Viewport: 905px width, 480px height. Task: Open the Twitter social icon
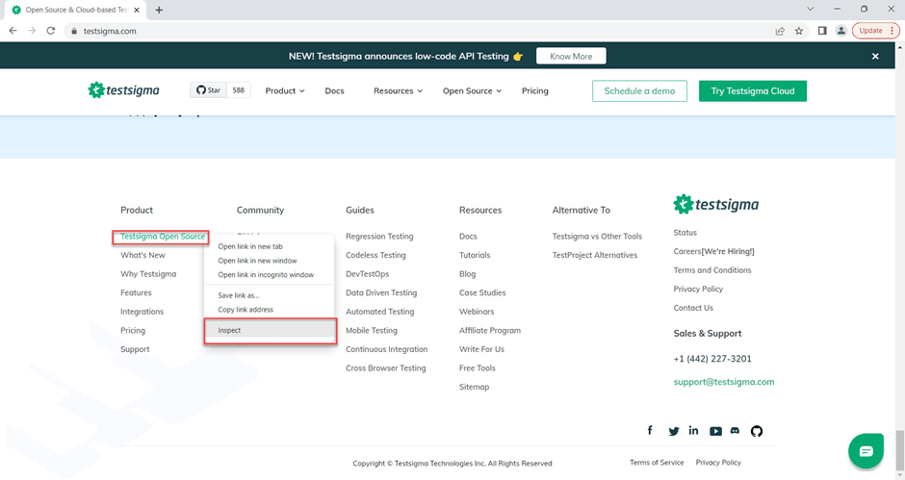point(674,431)
